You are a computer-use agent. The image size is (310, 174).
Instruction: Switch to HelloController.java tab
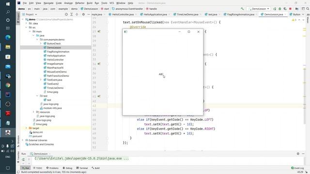[x=123, y=14]
